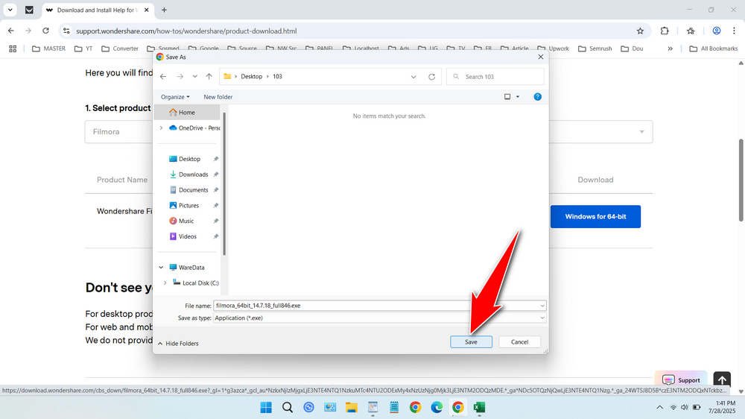Click the Chrome address bar URL
Screen dimensions: 745x419
(x=186, y=31)
